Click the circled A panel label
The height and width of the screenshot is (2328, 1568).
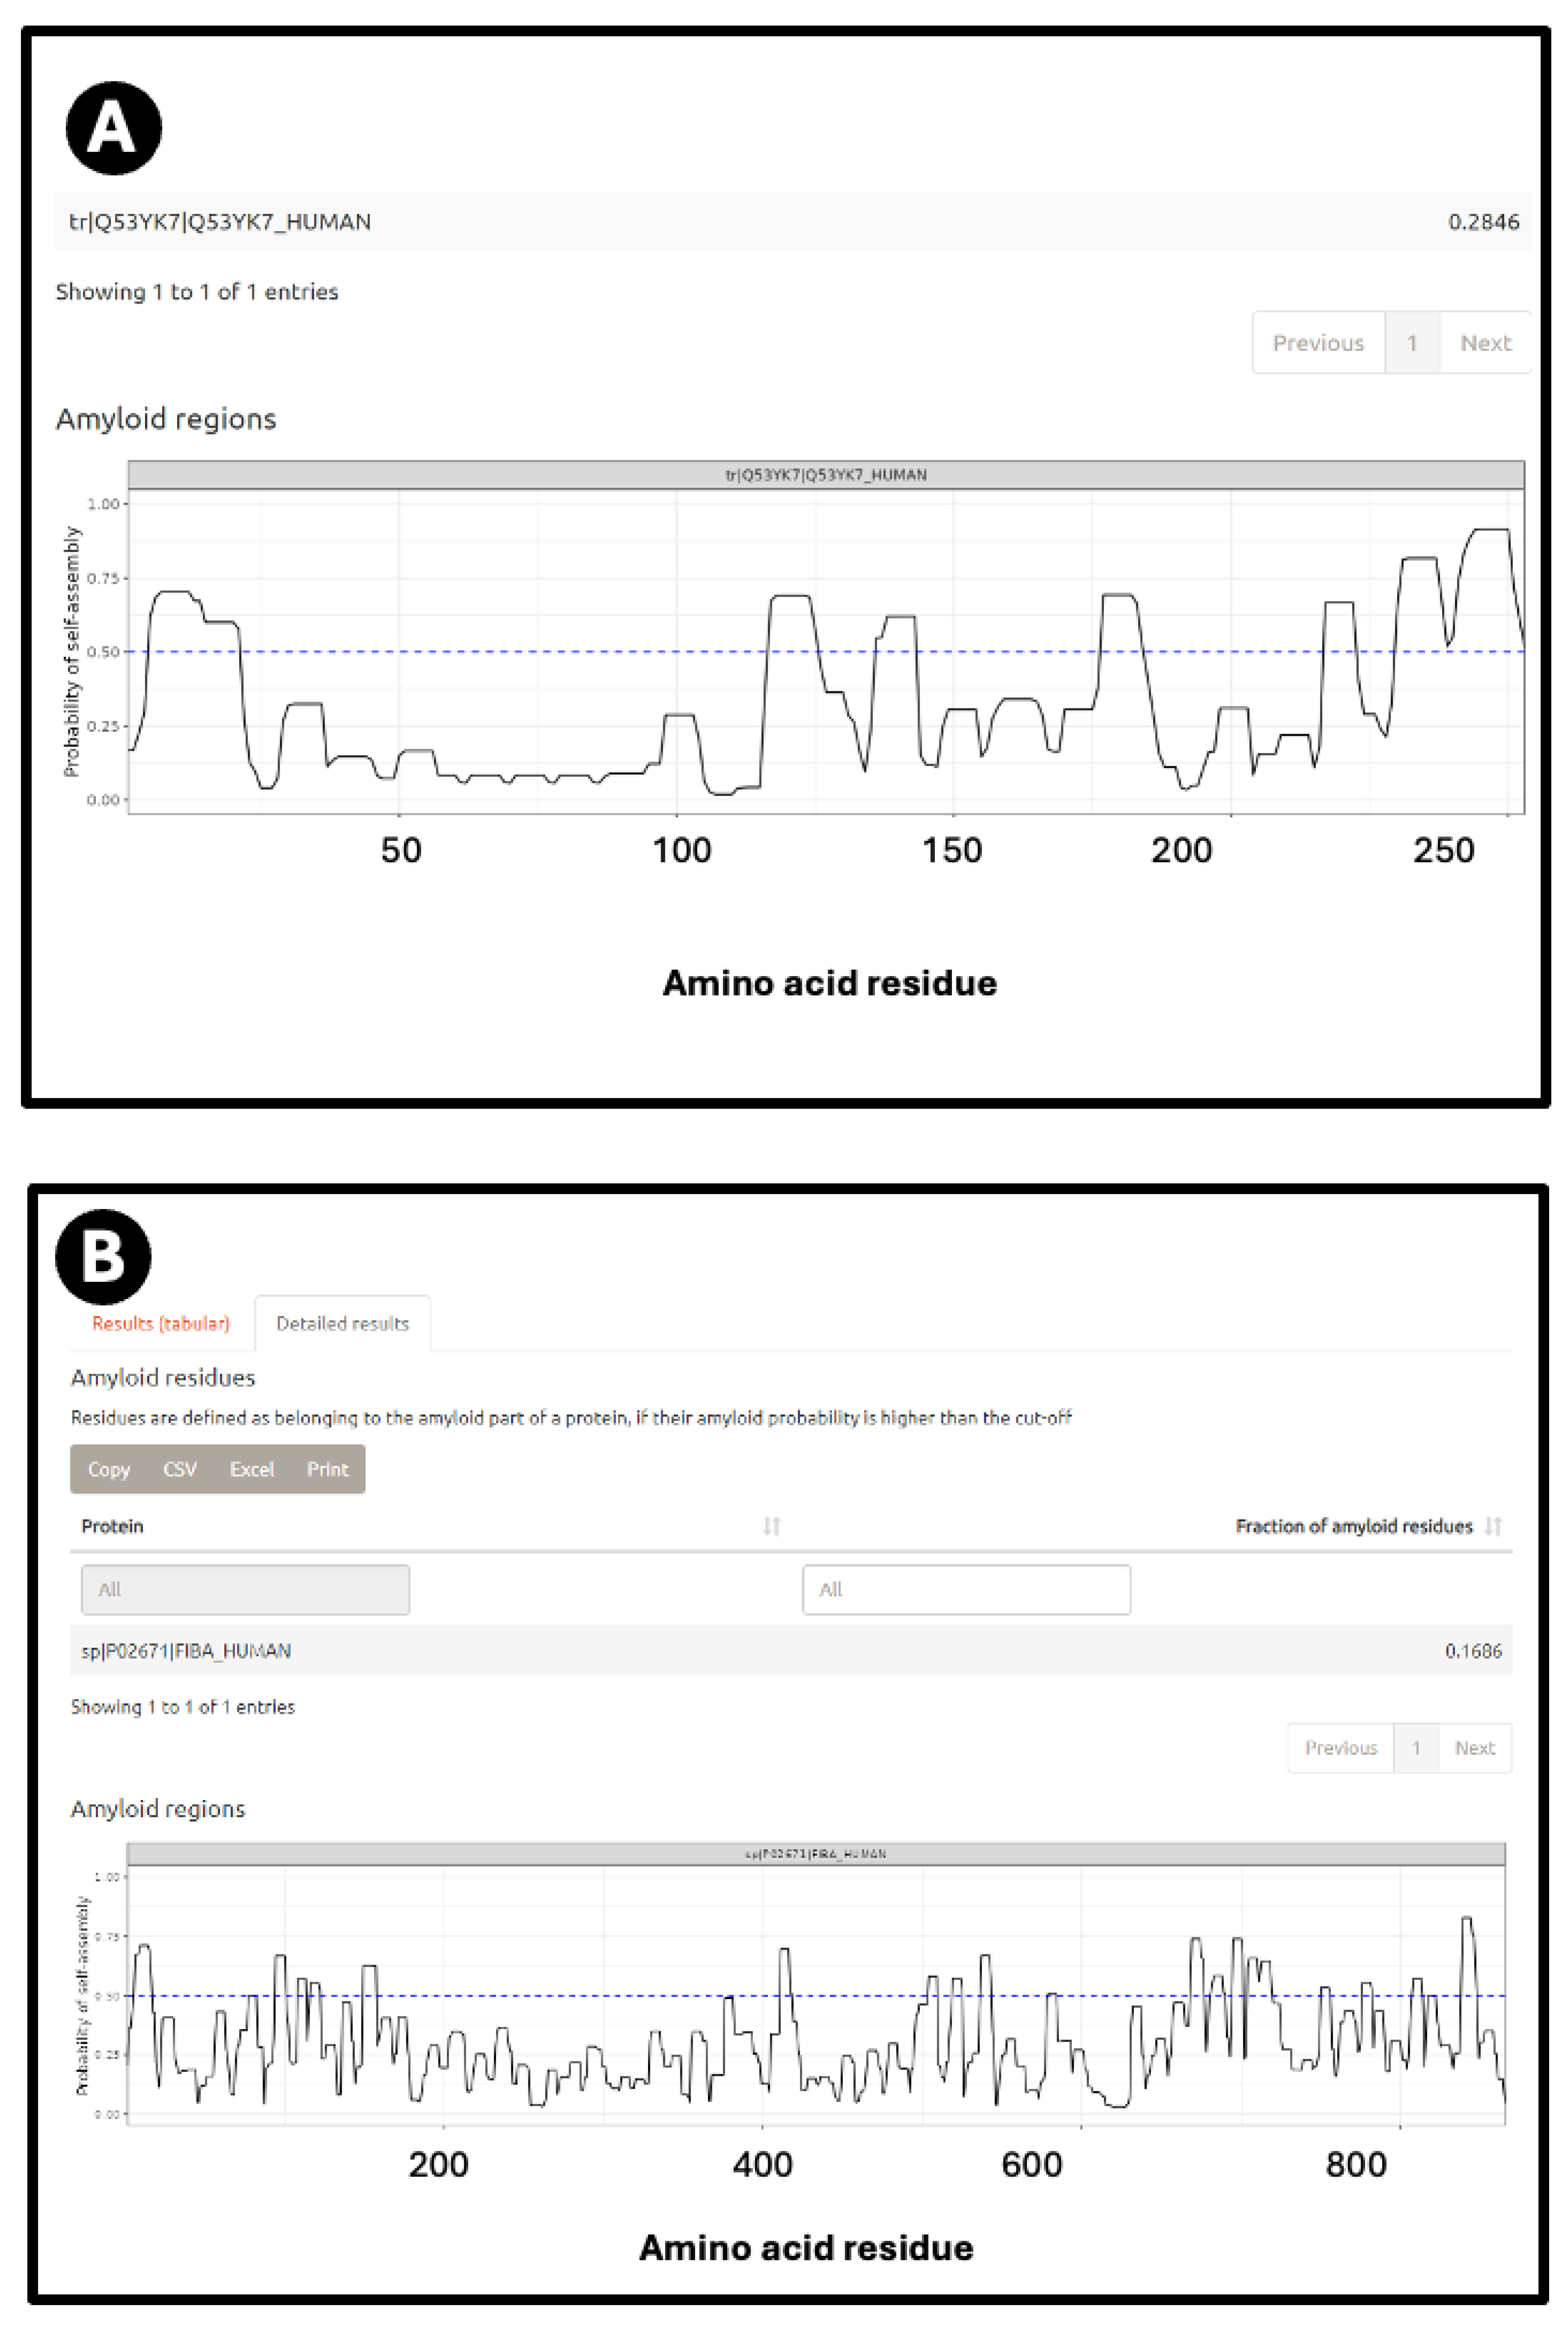point(114,128)
